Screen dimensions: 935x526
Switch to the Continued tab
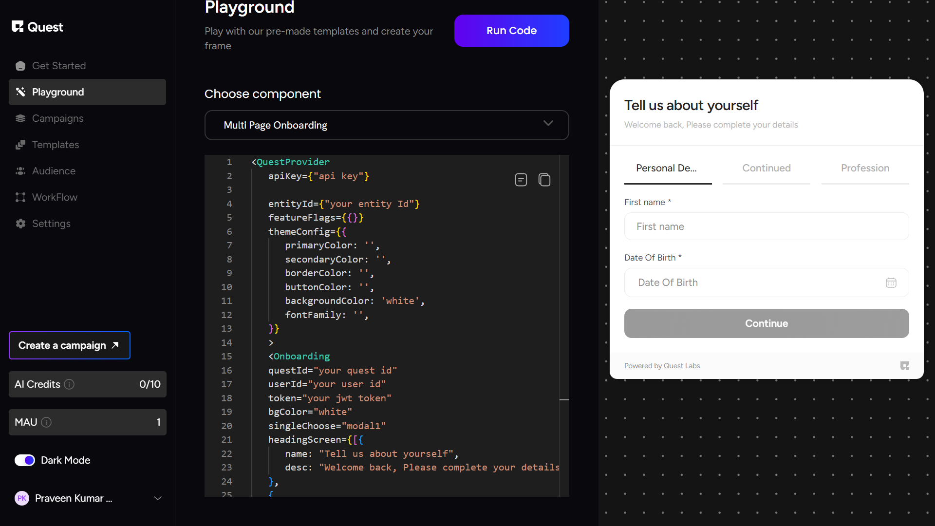tap(766, 168)
